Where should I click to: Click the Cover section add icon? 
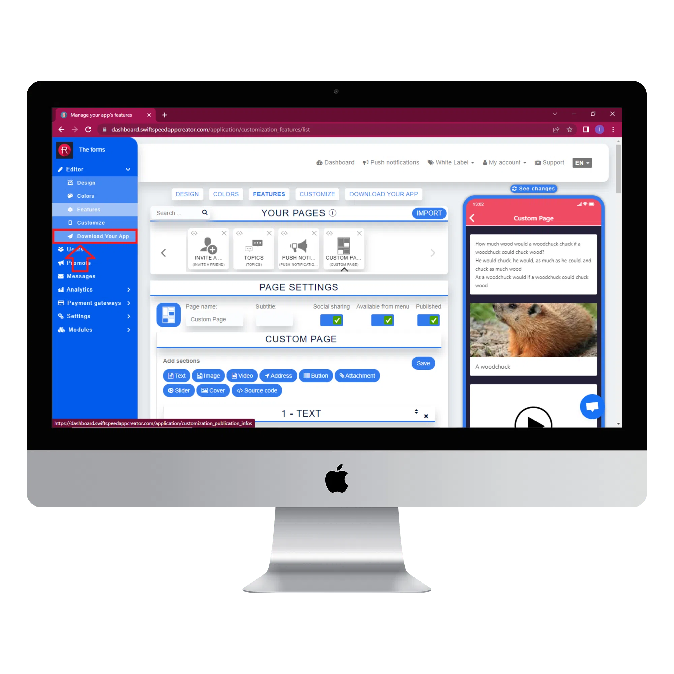(x=214, y=390)
